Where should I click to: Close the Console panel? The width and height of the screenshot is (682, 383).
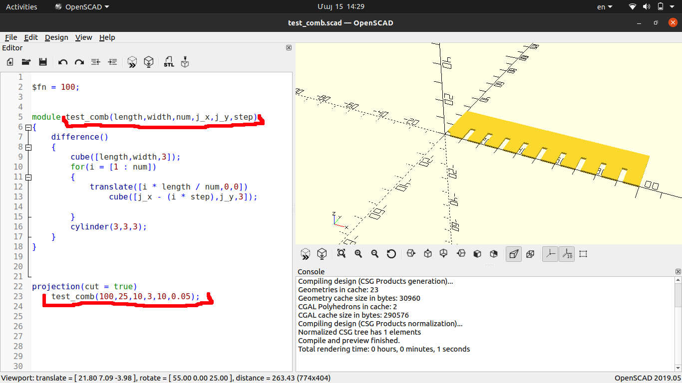[678, 272]
